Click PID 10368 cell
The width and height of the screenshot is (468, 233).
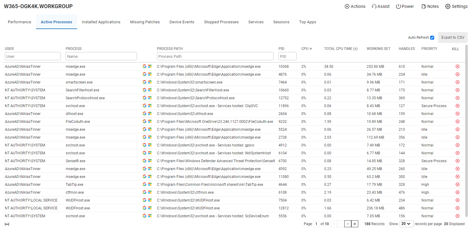click(284, 67)
